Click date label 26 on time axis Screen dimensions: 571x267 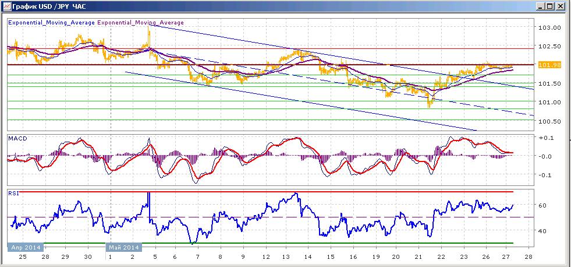point(486,257)
